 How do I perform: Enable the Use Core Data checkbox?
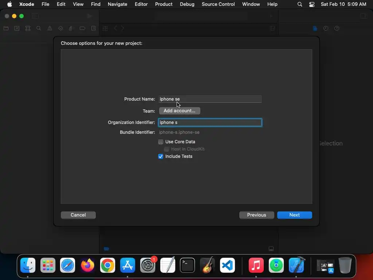click(x=161, y=142)
